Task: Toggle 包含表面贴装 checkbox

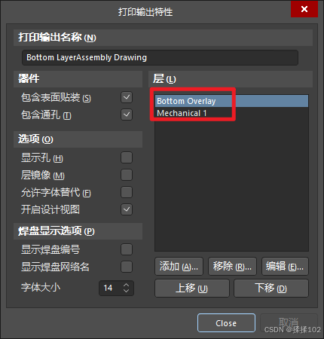Action: [127, 97]
